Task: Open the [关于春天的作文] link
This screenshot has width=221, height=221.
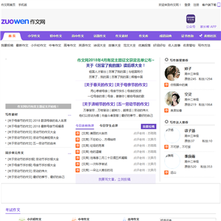Action: point(99,85)
